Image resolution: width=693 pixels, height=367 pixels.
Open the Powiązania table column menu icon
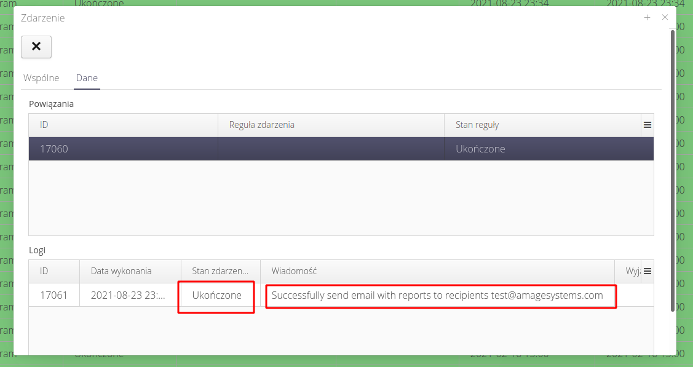pyautogui.click(x=647, y=125)
